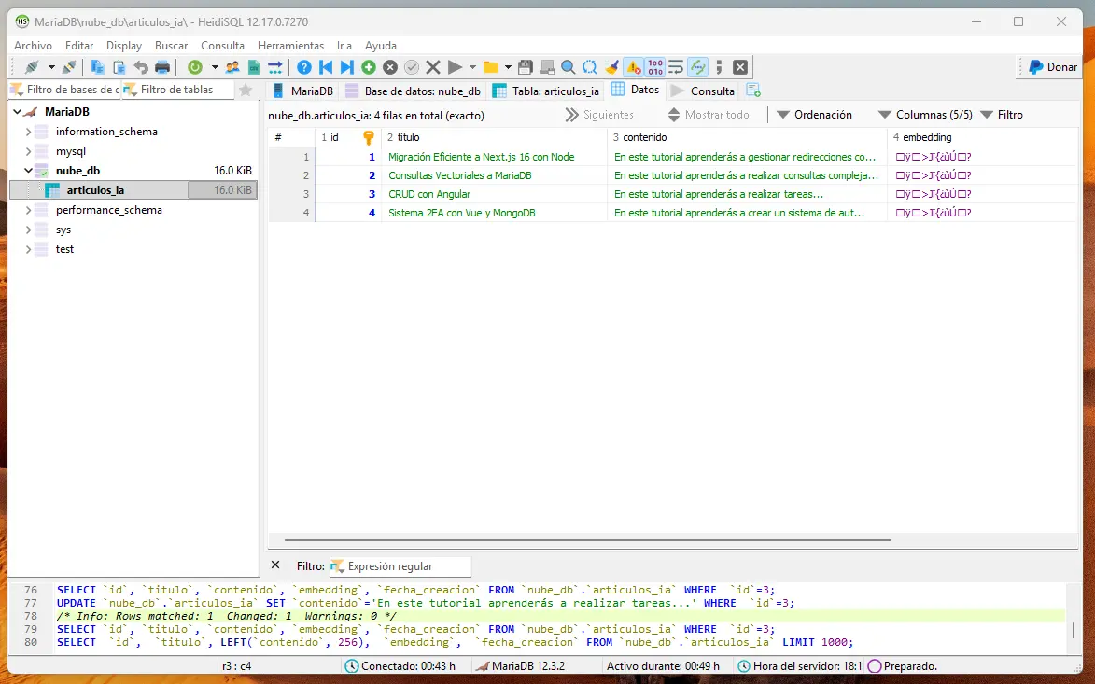Viewport: 1095px width, 684px height.
Task: Open the Ordenación options
Action: 814,115
